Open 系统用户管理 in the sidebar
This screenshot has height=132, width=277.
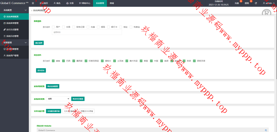coord(12,55)
